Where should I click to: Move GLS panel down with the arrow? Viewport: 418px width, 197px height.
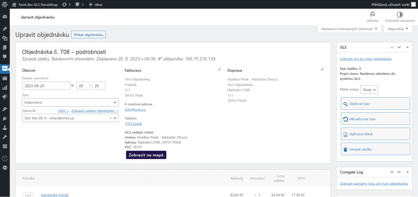coord(399,47)
